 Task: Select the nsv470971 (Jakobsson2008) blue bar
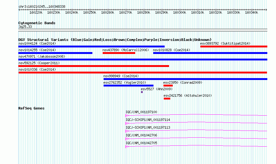(x=143, y=60)
